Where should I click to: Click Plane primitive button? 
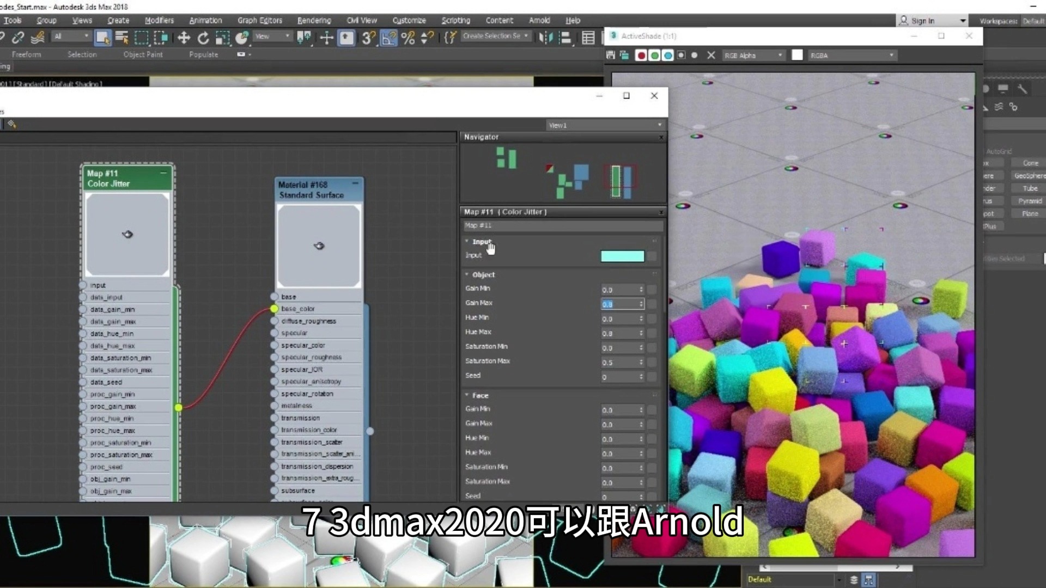tap(1030, 213)
